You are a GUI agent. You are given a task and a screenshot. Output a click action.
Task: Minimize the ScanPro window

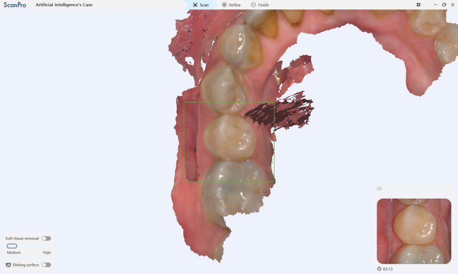pyautogui.click(x=436, y=5)
